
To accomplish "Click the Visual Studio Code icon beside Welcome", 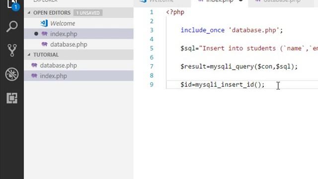I will pyautogui.click(x=44, y=23).
